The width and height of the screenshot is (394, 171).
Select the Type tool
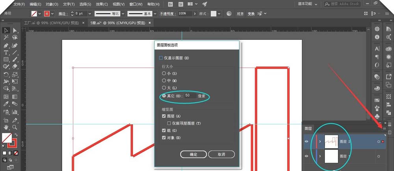point(6,52)
